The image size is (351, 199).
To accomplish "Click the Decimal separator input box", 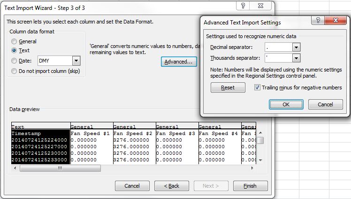I will (279, 48).
